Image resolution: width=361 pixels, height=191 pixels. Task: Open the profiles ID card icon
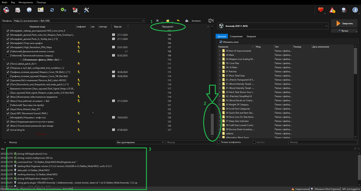(40, 10)
